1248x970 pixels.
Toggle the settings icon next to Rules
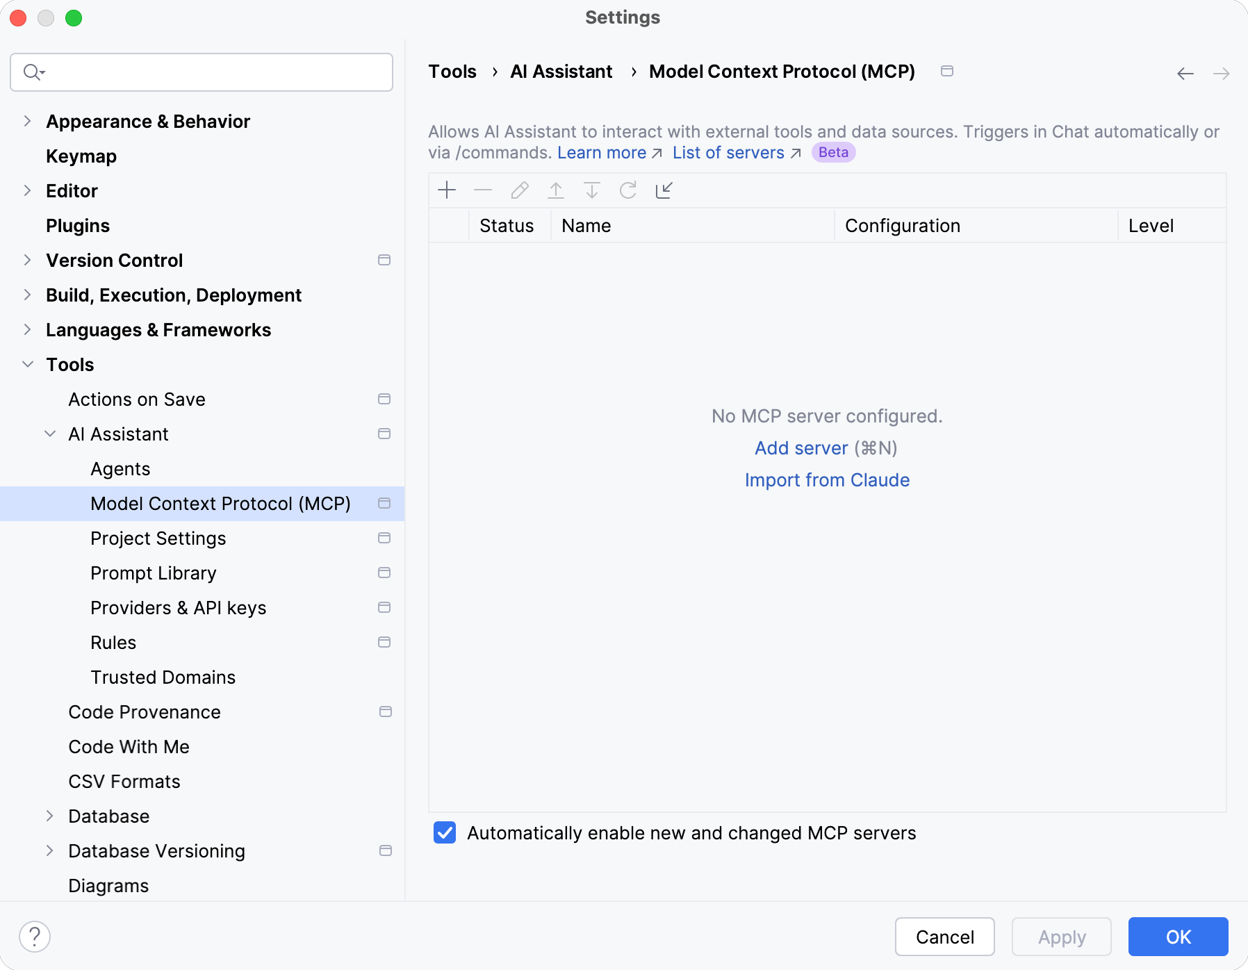pos(384,642)
